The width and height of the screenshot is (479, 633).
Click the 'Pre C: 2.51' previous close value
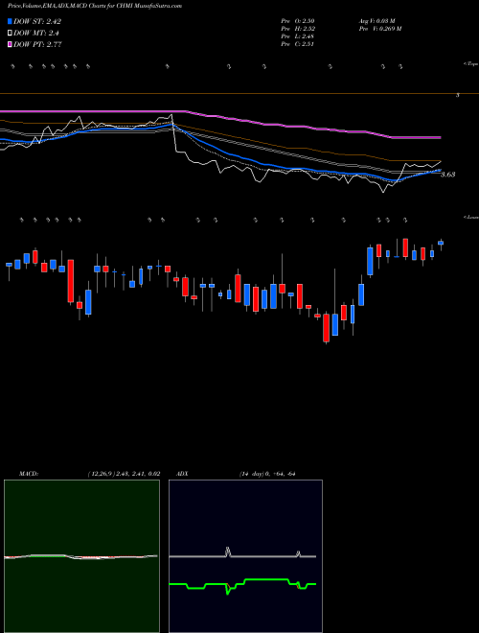click(298, 44)
